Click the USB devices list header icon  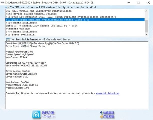coord(7,7)
